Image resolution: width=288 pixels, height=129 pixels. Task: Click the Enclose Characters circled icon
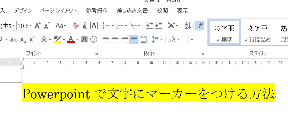click(94, 39)
